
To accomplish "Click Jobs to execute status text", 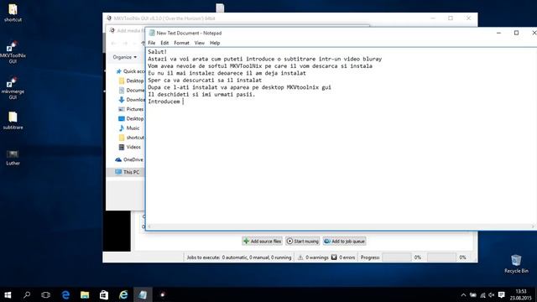I will (239, 258).
